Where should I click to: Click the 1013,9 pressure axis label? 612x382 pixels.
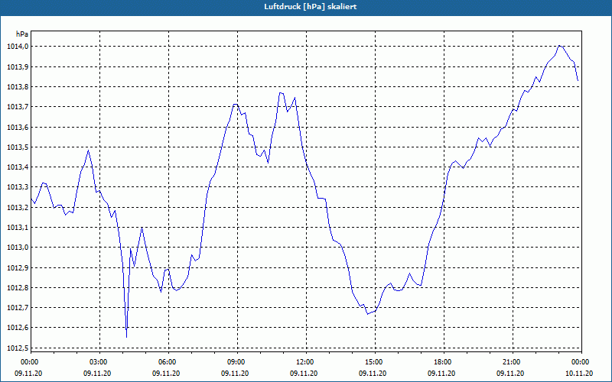[x=18, y=66]
